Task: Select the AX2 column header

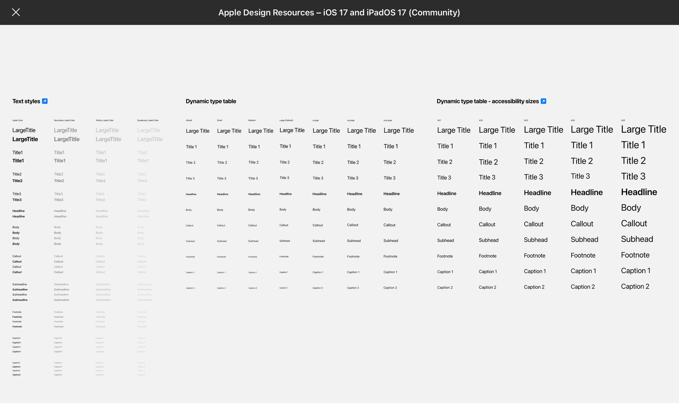Action: click(481, 121)
